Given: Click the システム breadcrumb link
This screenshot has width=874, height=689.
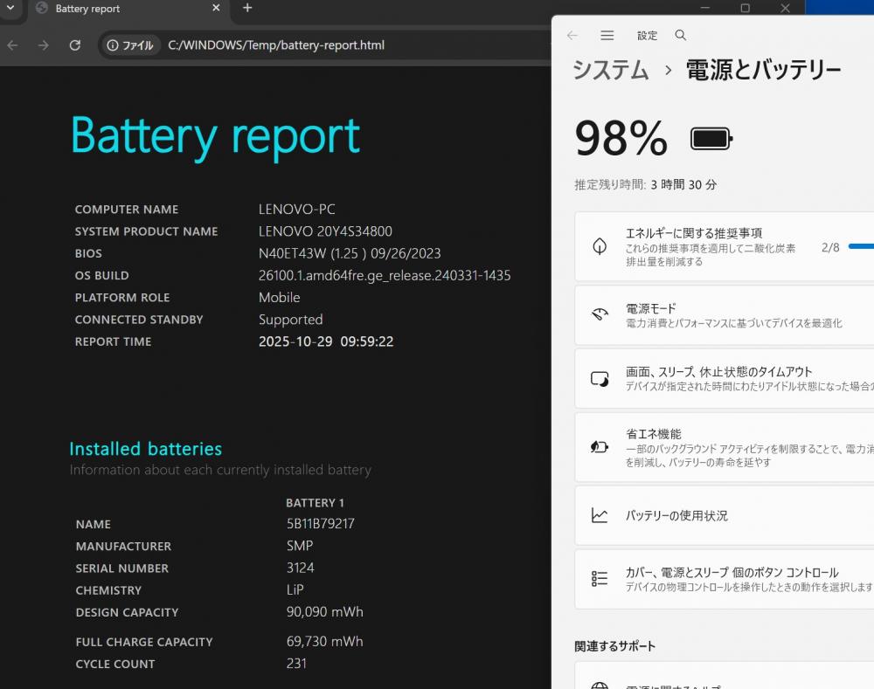Looking at the screenshot, I should click(x=611, y=70).
